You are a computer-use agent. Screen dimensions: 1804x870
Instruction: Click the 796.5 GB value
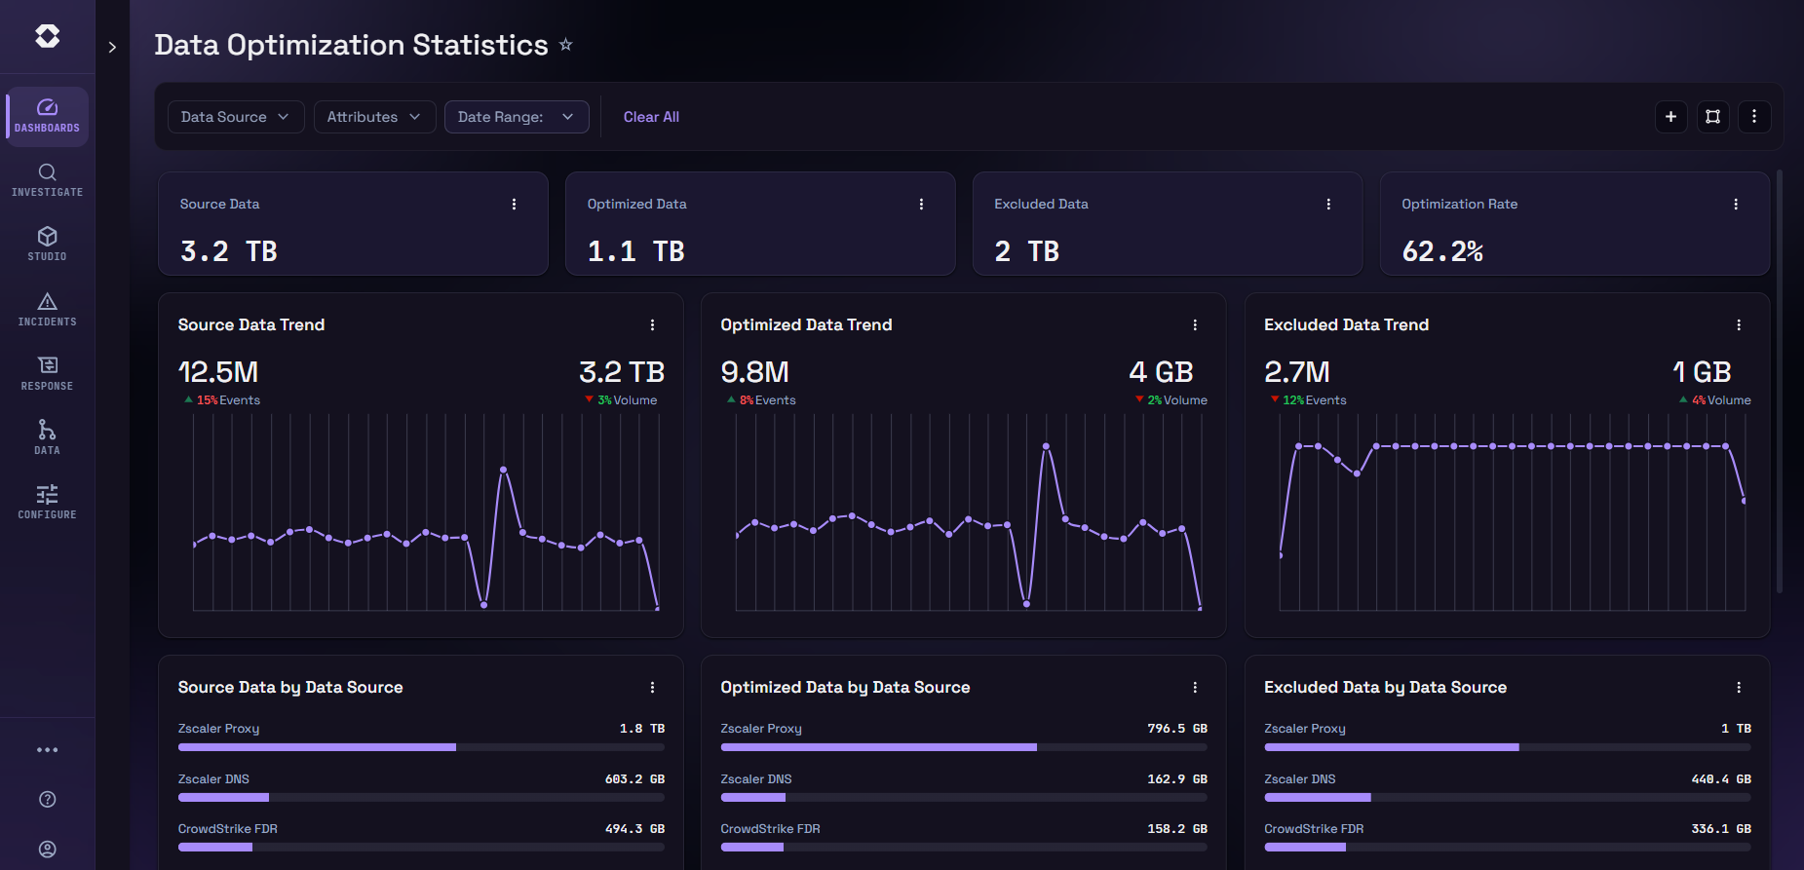pyautogui.click(x=1177, y=729)
